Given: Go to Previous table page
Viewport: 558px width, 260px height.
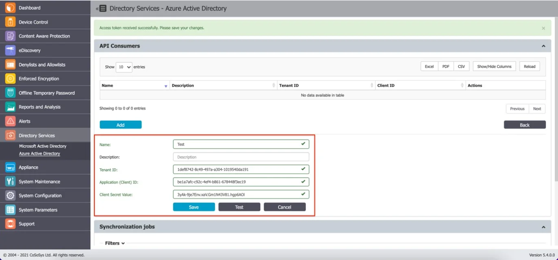Looking at the screenshot, I should [x=517, y=109].
